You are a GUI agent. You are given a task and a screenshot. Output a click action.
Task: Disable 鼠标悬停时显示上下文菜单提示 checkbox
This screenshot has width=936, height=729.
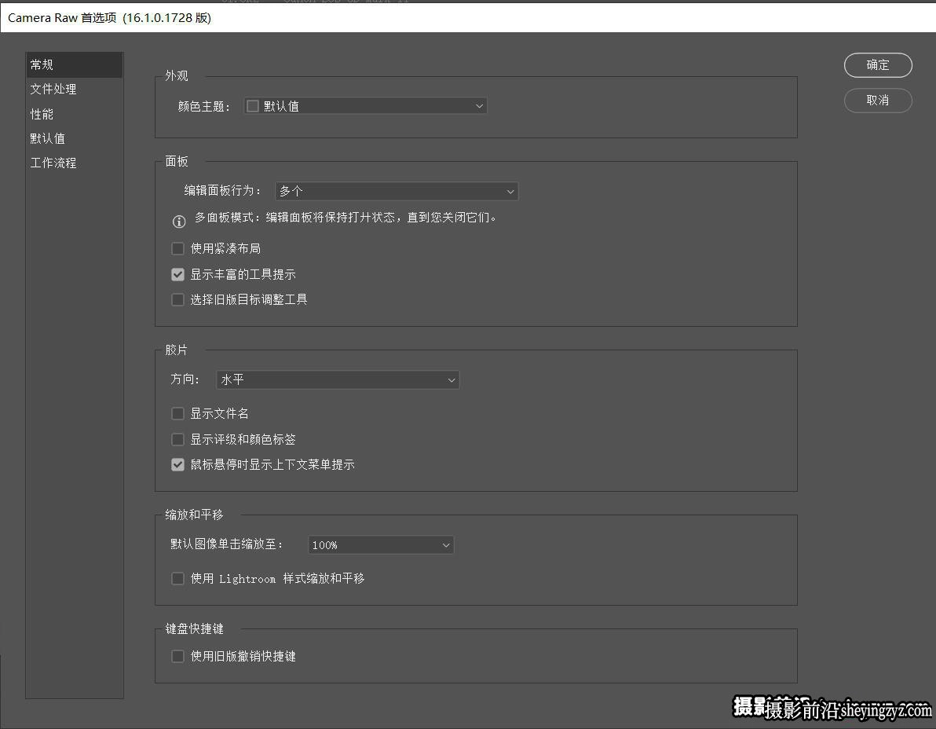tap(178, 464)
